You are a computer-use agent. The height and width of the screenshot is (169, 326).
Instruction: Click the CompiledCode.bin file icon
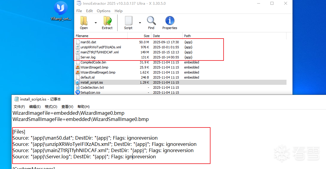(78, 62)
